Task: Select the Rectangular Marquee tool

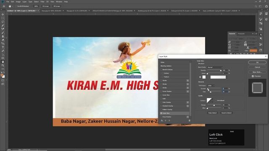Action: click(3, 18)
